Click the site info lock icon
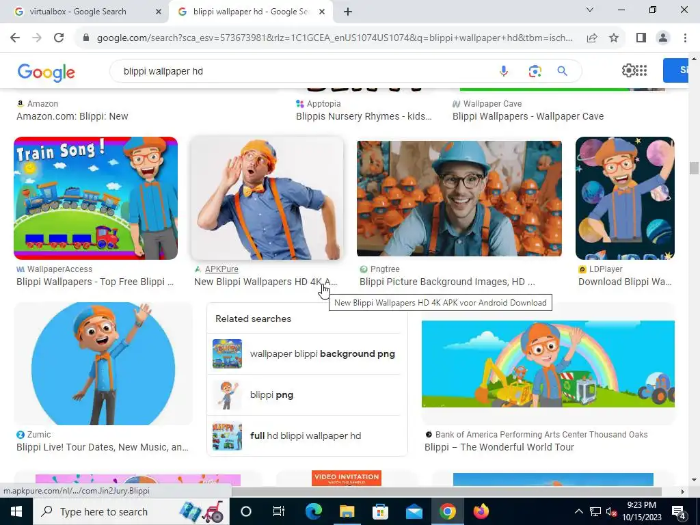This screenshot has width=700, height=525. pyautogui.click(x=87, y=38)
